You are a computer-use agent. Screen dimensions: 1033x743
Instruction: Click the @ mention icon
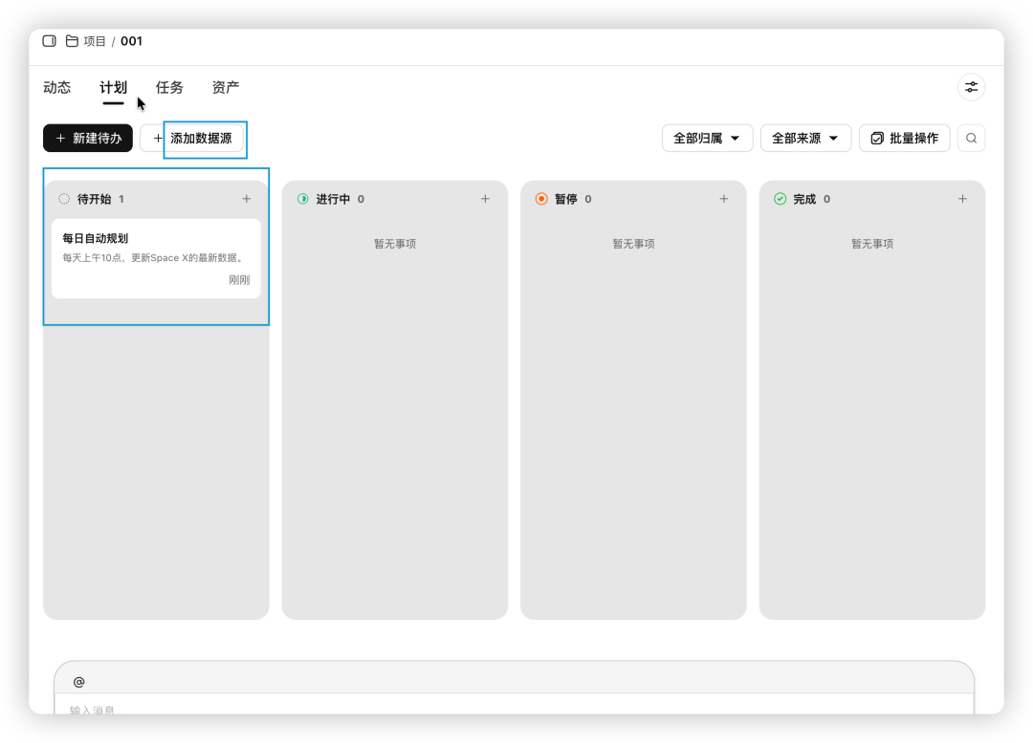pyautogui.click(x=79, y=682)
